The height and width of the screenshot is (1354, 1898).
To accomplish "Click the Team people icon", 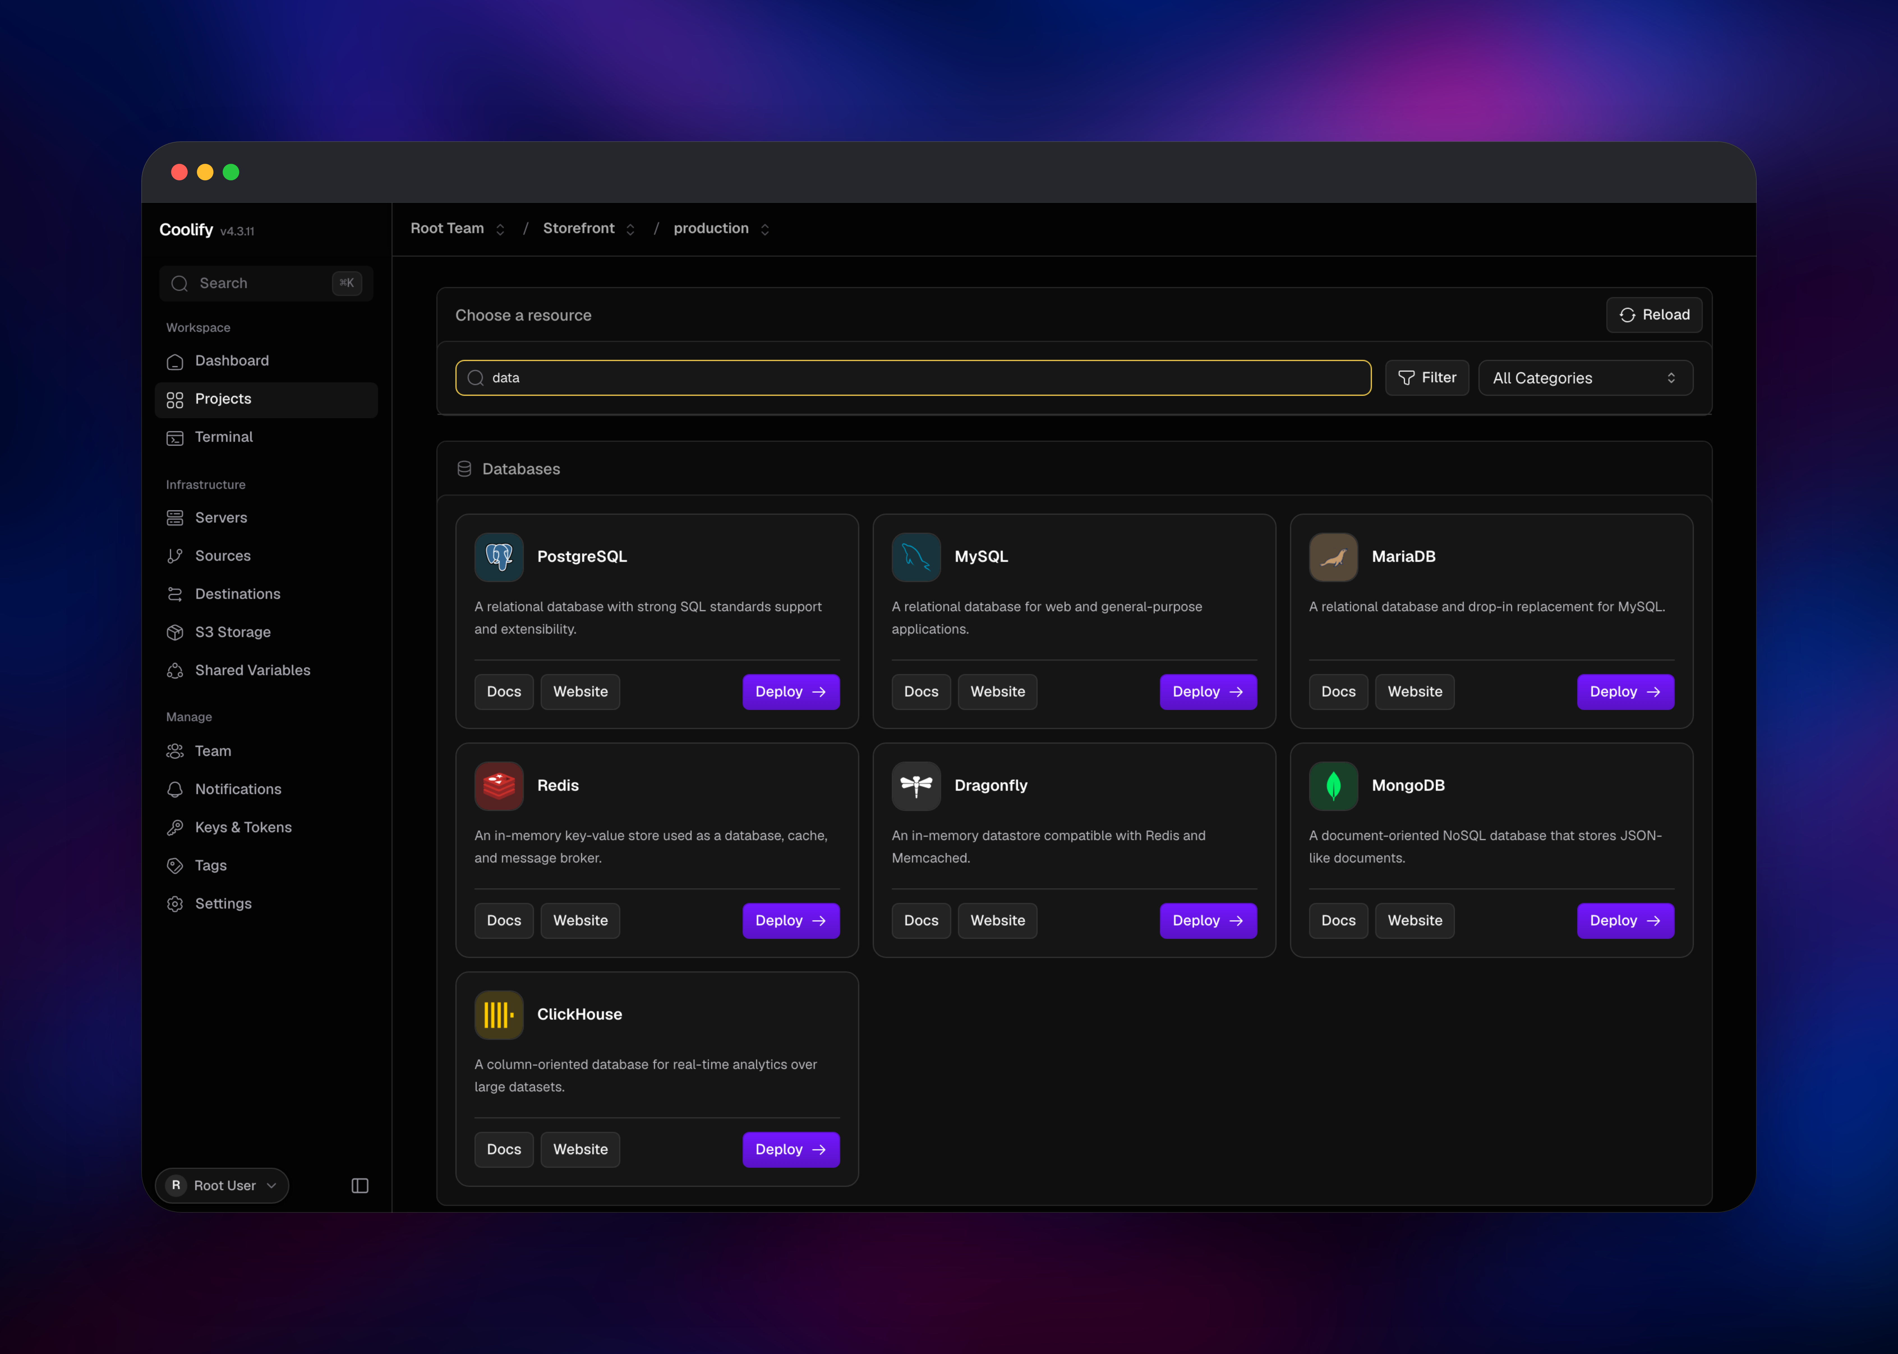I will (x=175, y=751).
